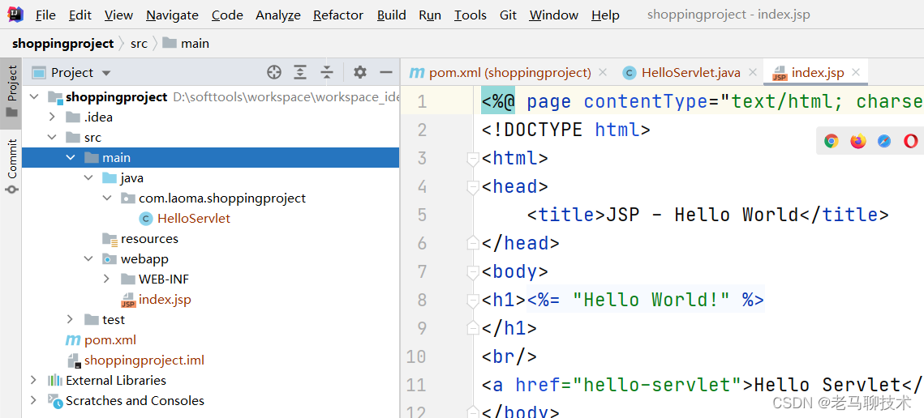Open page in Chrome browser icon
This screenshot has width=924, height=418.
point(832,141)
